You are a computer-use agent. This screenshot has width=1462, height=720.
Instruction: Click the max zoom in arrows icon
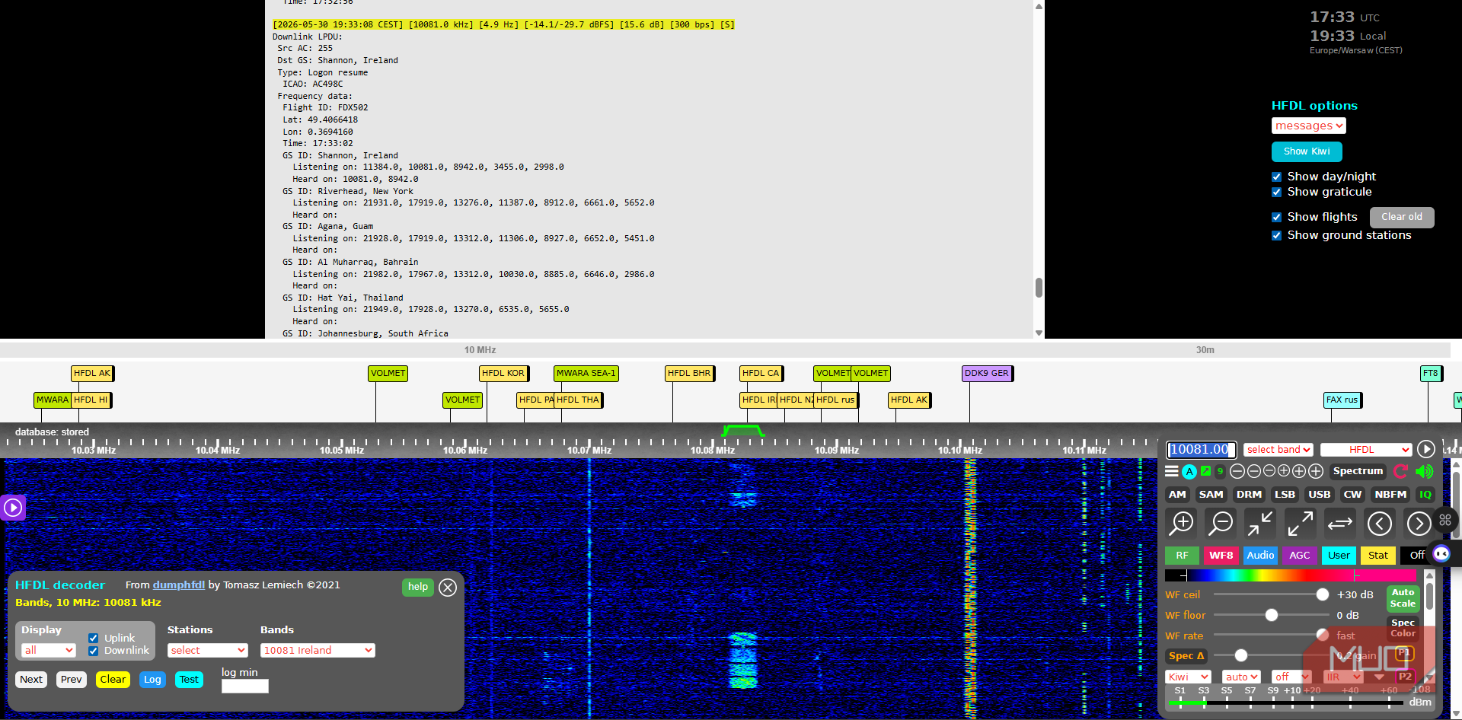1260,523
